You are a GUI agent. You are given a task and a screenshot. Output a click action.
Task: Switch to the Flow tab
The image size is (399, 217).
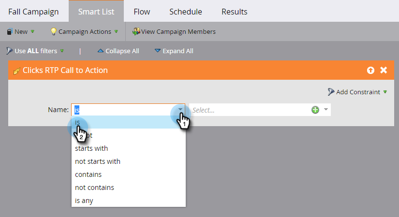pyautogui.click(x=142, y=12)
